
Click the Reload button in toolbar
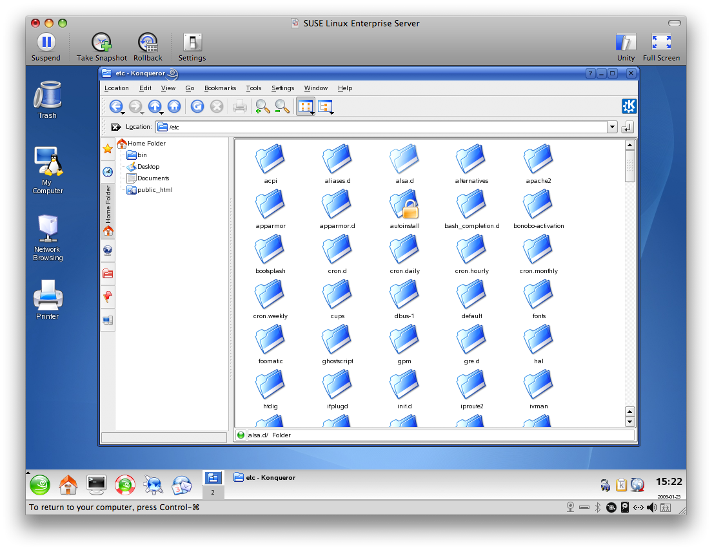tap(197, 106)
